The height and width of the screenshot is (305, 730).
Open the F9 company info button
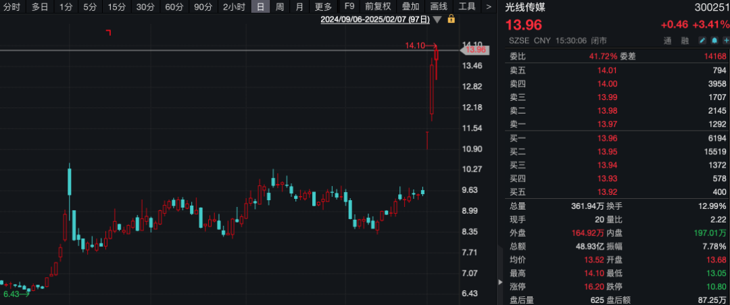[348, 7]
